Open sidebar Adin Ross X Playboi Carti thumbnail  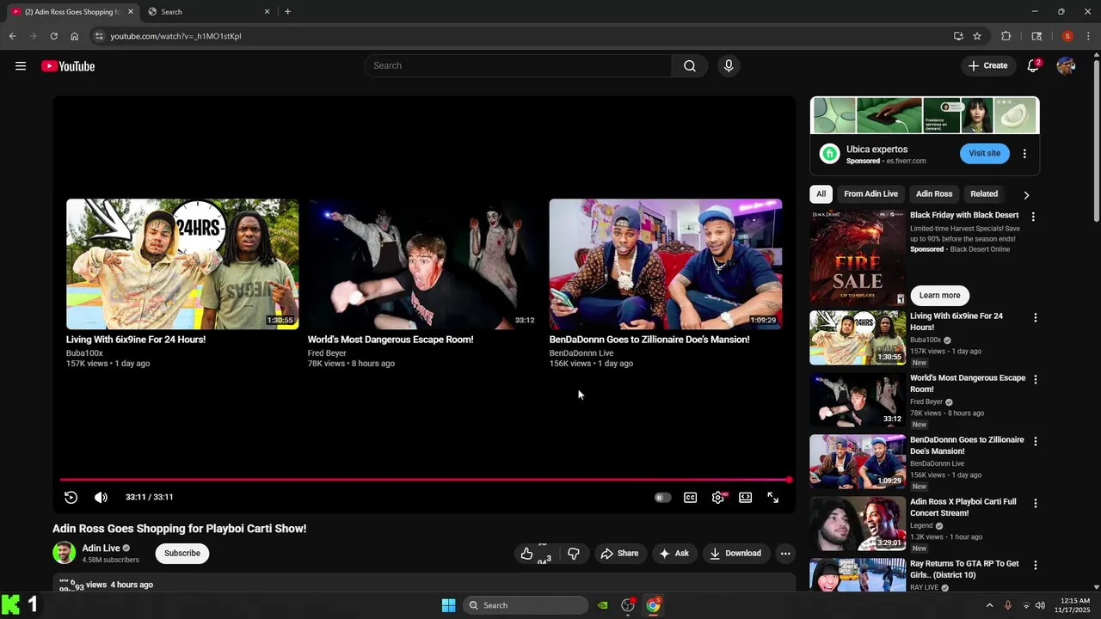[858, 524]
